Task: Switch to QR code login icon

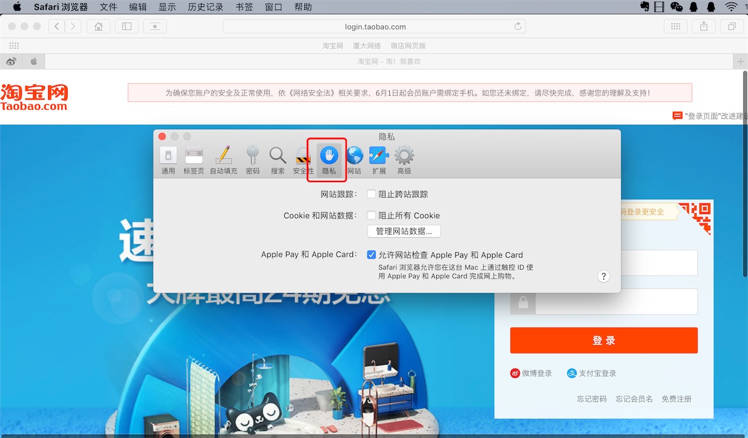Action: pos(695,218)
